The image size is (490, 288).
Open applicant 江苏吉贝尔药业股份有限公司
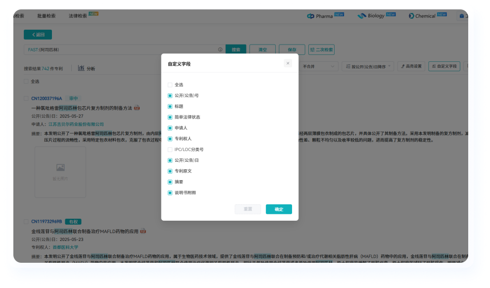[76, 124]
